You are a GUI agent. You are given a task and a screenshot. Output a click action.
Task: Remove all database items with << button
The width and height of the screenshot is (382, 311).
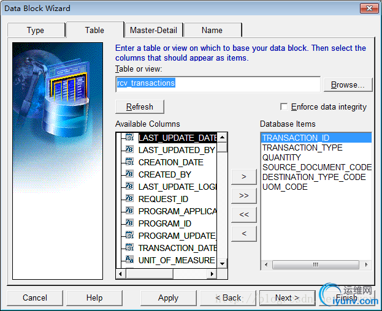[244, 215]
